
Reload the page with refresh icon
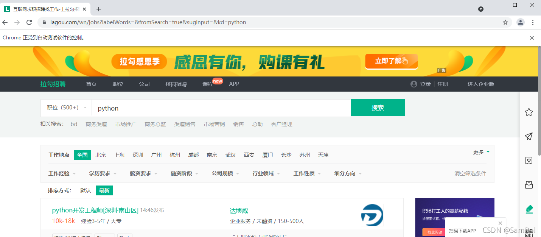(x=29, y=22)
